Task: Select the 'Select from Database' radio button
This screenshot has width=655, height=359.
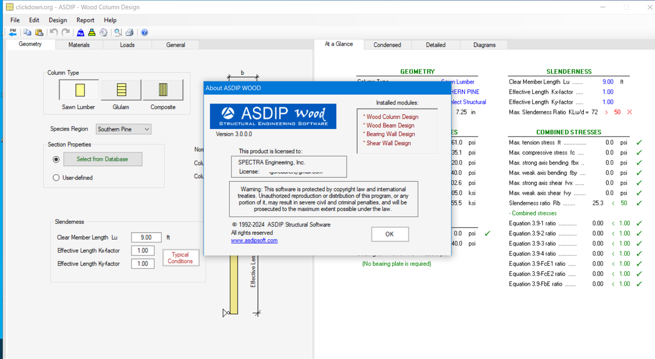Action: (56, 160)
